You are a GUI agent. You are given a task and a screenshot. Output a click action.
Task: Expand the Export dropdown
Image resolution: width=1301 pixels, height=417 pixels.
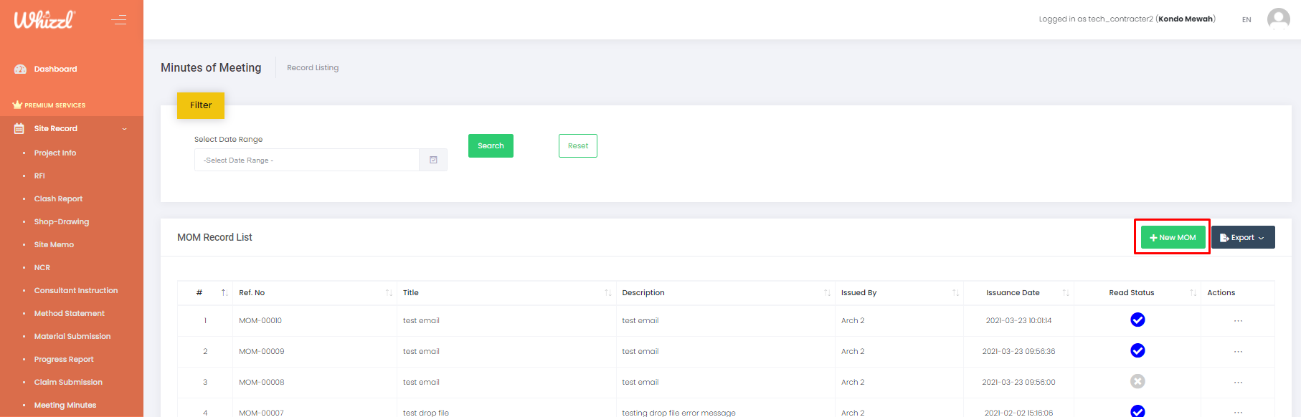click(1242, 238)
